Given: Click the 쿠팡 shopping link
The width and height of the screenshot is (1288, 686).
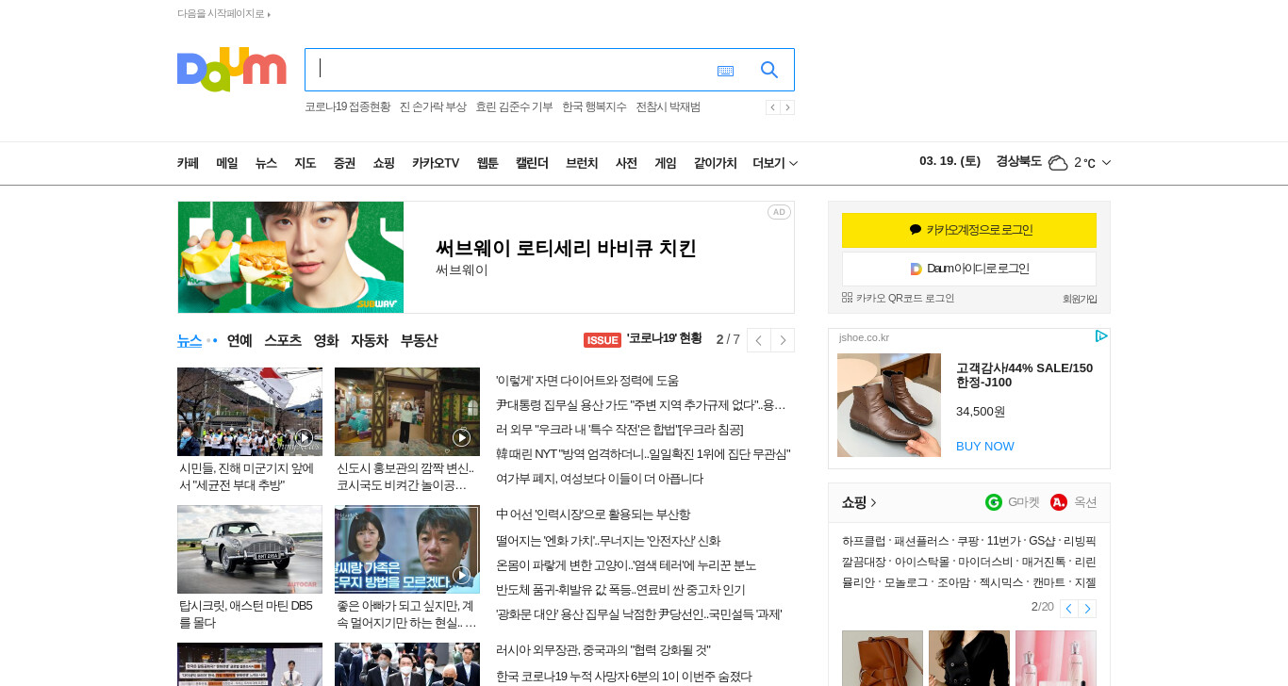Looking at the screenshot, I should (x=967, y=541).
